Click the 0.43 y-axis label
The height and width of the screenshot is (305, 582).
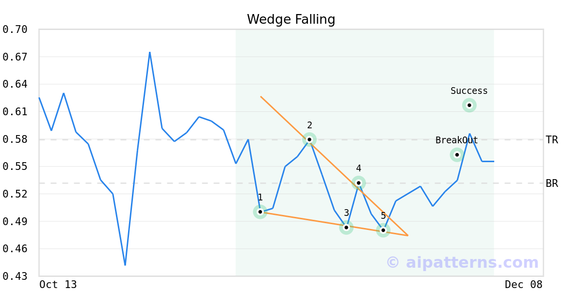(x=15, y=276)
